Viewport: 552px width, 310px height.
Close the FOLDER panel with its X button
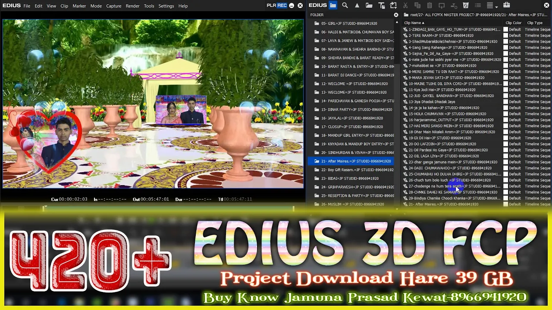click(x=396, y=15)
